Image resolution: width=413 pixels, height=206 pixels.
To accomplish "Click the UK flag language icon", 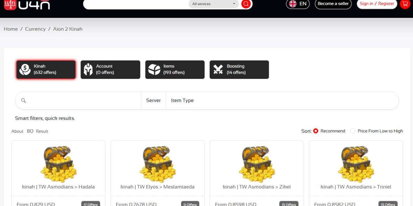I will point(293,4).
